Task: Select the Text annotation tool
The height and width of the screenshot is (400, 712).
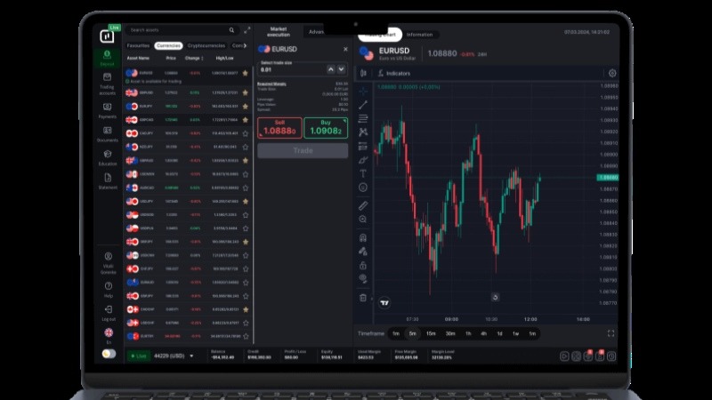Action: [363, 173]
